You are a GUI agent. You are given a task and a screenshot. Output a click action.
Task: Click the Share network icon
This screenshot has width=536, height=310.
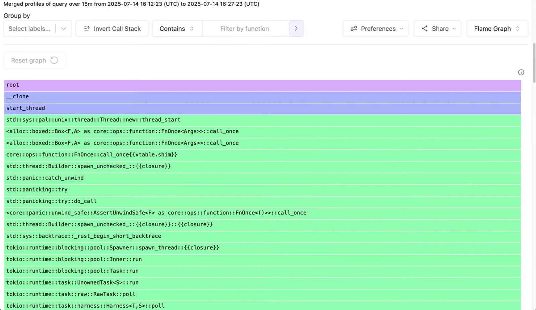424,28
